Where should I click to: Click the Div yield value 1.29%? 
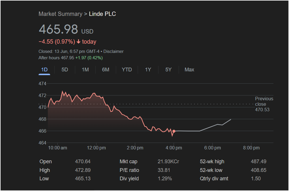pyautogui.click(x=165, y=179)
